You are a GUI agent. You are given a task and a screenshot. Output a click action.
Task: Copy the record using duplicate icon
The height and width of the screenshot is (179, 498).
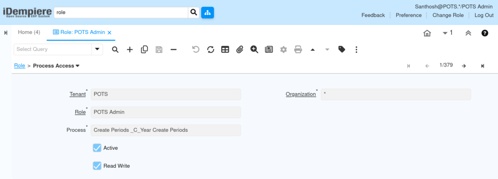coord(144,49)
